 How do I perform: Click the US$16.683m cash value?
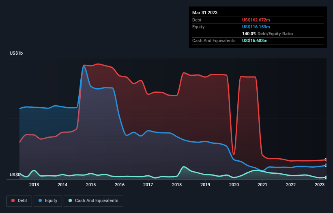pos(255,40)
